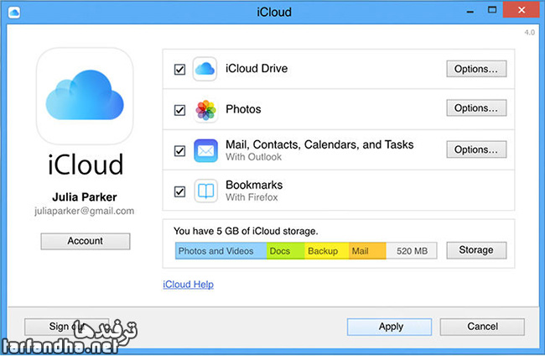This screenshot has height=356, width=545.
Task: Click the Photos flower icon
Action: pos(205,110)
